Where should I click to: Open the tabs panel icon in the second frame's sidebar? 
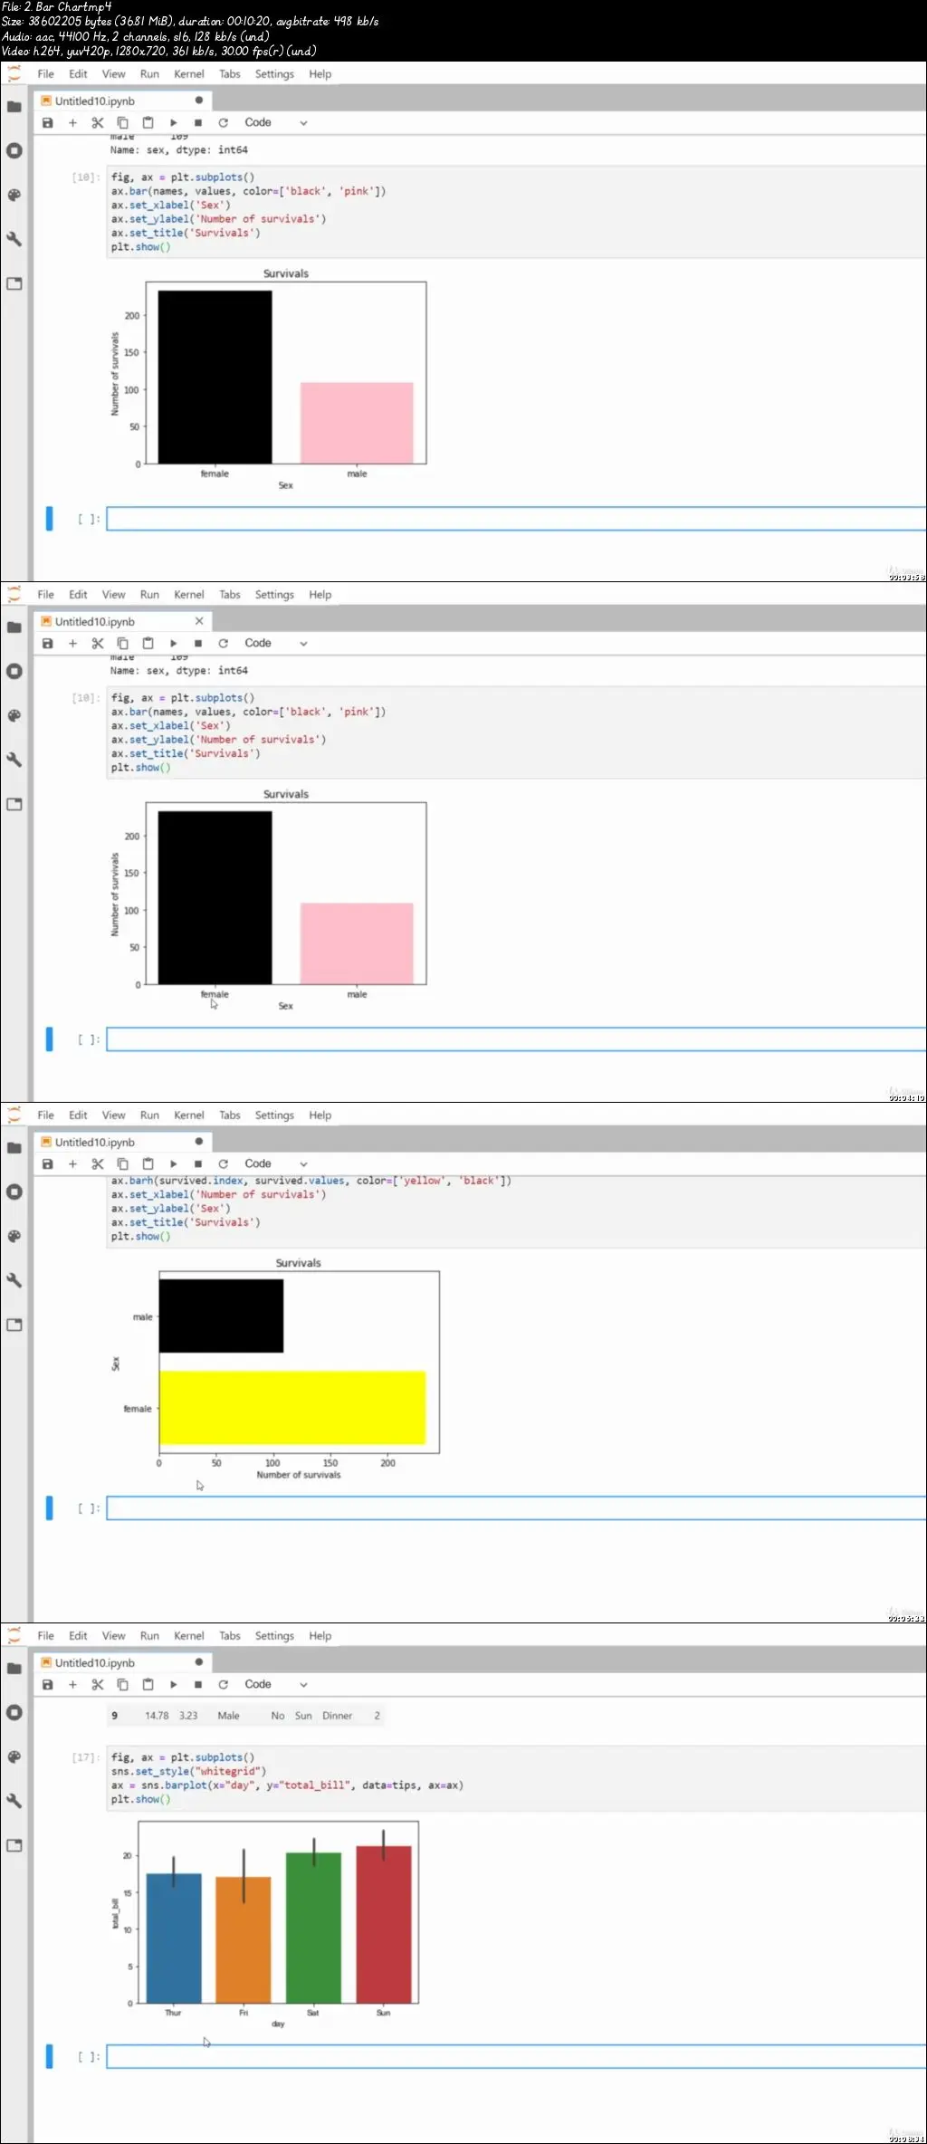click(x=14, y=804)
